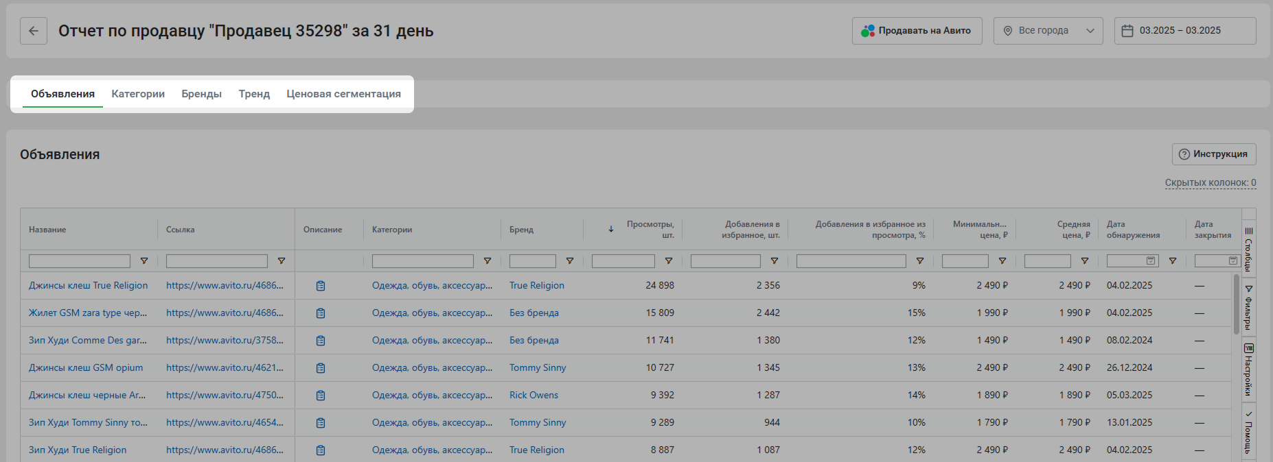Click views value 24 898
The image size is (1273, 462).
click(x=660, y=286)
